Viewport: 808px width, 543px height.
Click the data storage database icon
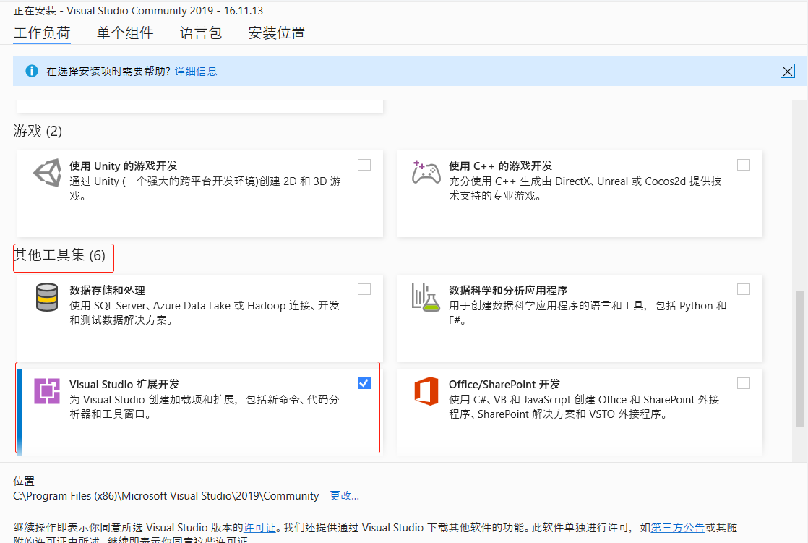pyautogui.click(x=47, y=297)
